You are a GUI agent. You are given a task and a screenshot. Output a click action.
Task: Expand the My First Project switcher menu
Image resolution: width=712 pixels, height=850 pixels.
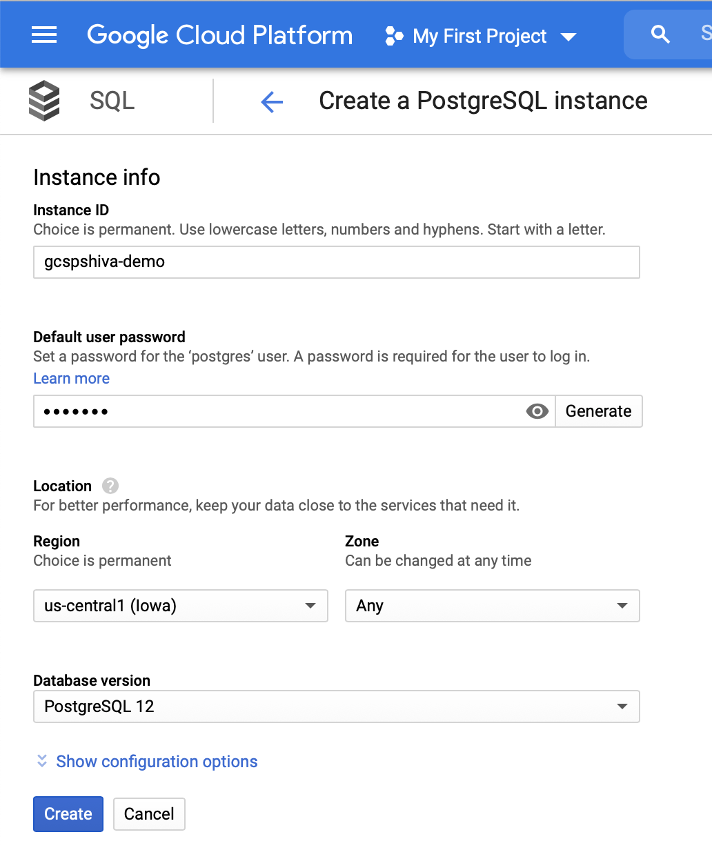coord(568,36)
